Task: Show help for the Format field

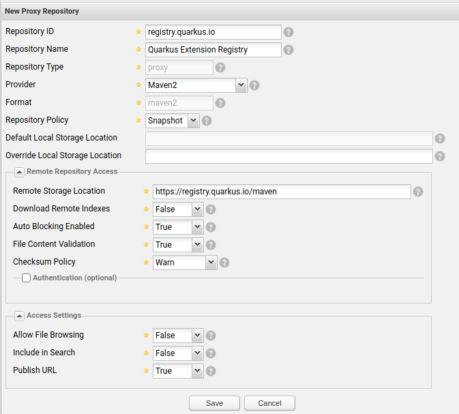Action: pos(220,103)
